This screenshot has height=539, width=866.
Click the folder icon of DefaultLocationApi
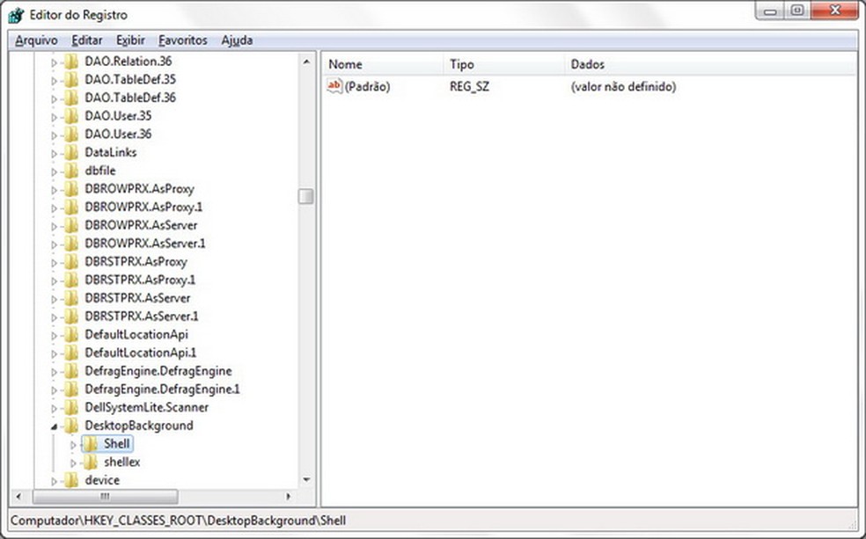pos(71,334)
